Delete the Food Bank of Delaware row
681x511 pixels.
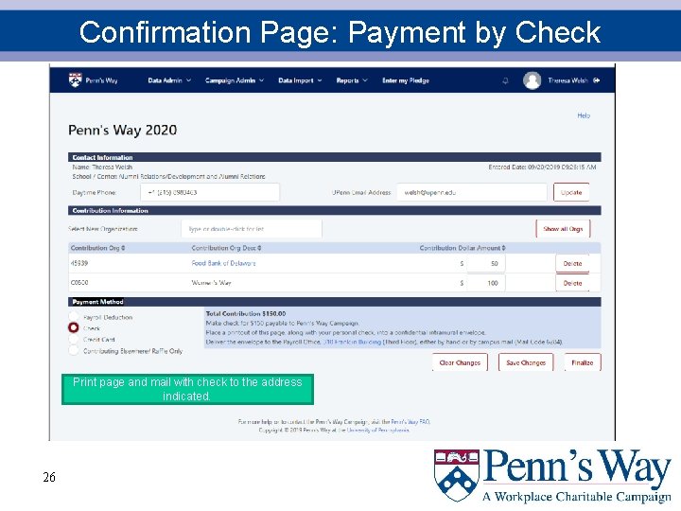(572, 263)
